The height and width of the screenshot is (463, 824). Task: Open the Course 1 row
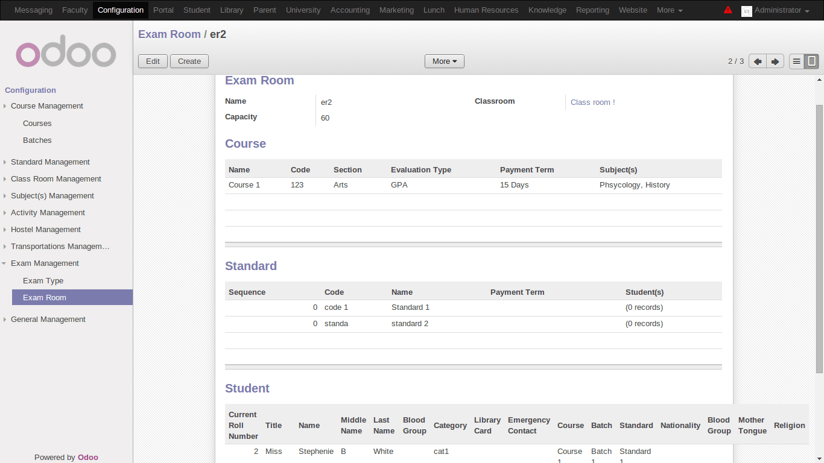(473, 185)
